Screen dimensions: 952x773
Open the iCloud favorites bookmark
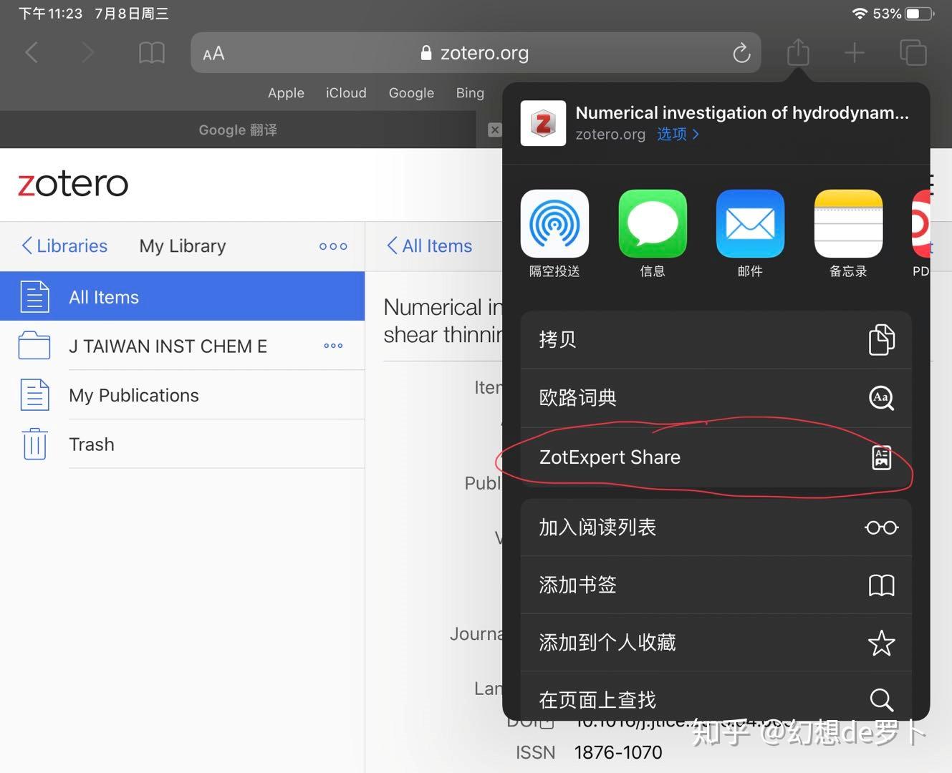346,93
